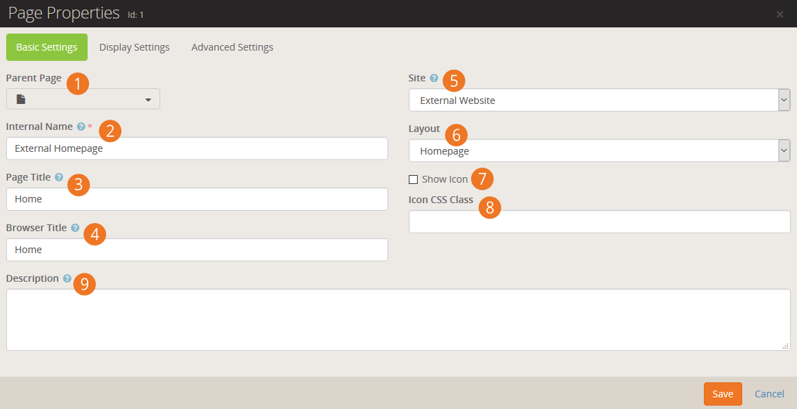
Task: Close the Page Properties dialog with X
Action: pyautogui.click(x=780, y=14)
